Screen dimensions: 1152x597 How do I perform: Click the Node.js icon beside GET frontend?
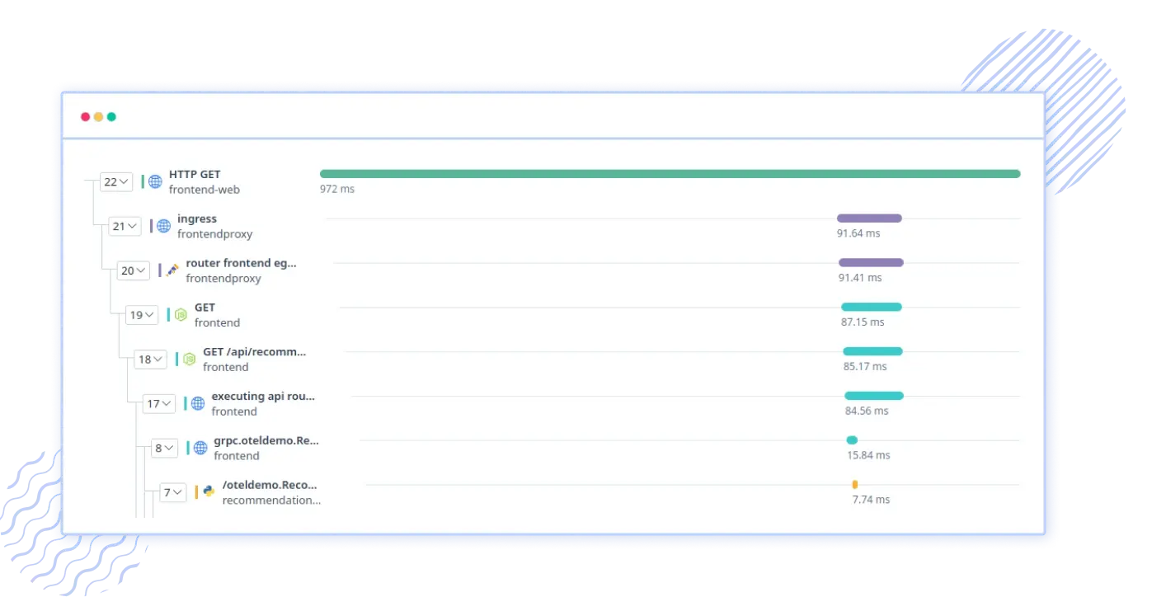[x=181, y=315]
